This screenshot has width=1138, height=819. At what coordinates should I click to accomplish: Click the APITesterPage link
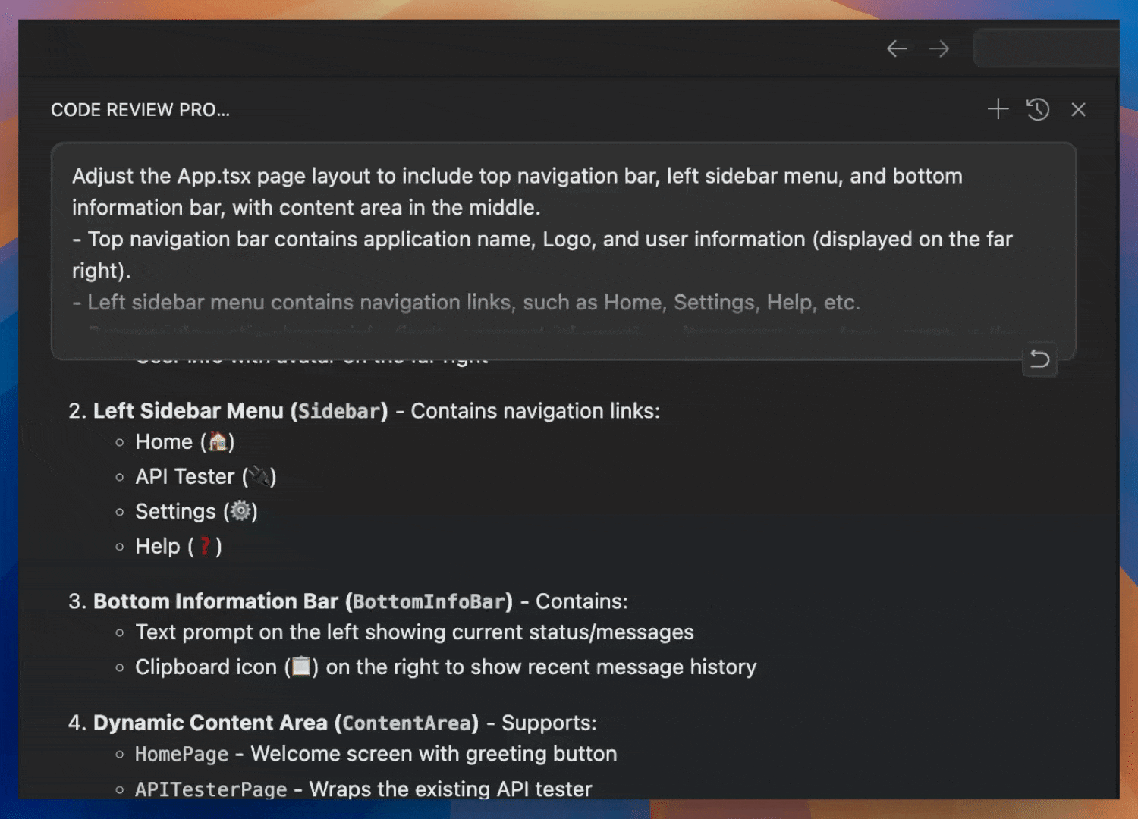pyautogui.click(x=210, y=789)
